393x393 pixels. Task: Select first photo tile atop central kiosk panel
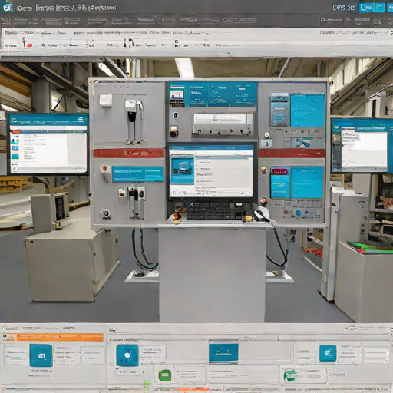177,96
